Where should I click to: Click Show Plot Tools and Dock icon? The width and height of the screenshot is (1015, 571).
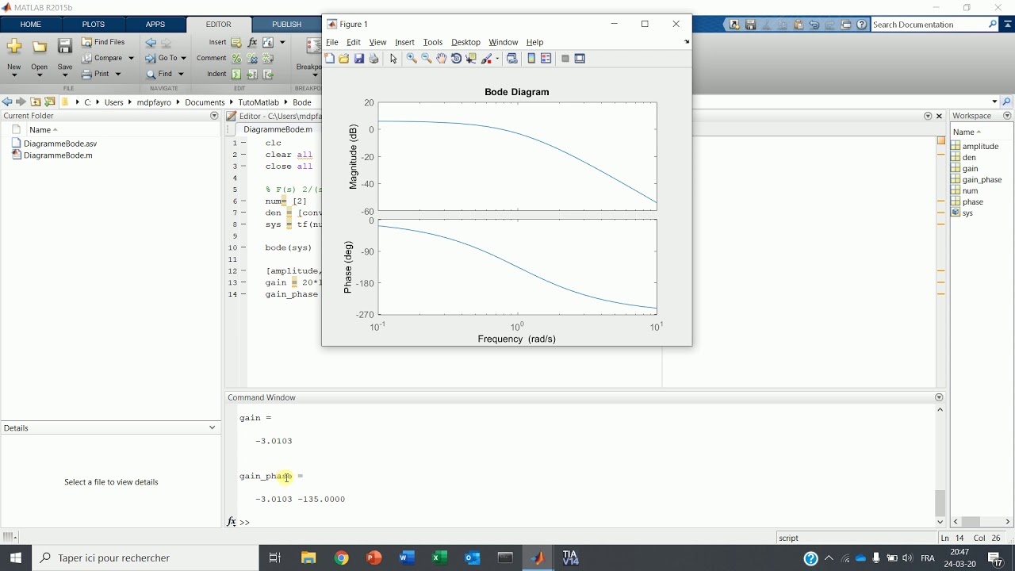580,59
